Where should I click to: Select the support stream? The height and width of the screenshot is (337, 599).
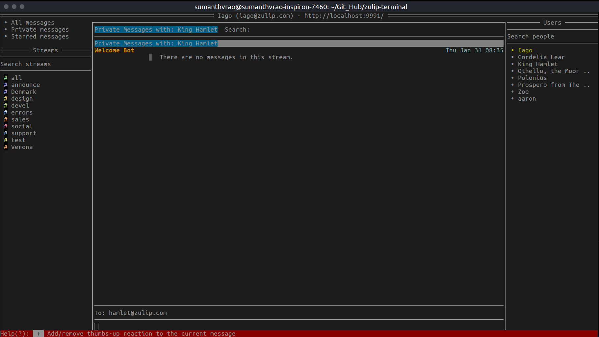24,133
